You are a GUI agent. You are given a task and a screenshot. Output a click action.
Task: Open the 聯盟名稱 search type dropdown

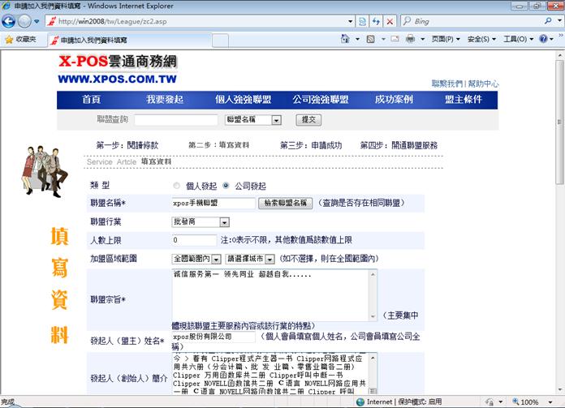(276, 120)
